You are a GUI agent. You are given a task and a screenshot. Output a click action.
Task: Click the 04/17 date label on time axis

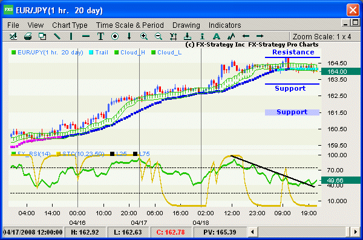pyautogui.click(x=139, y=222)
